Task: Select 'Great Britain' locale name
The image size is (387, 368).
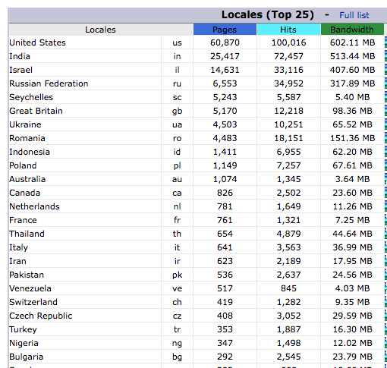Action: pyautogui.click(x=36, y=111)
